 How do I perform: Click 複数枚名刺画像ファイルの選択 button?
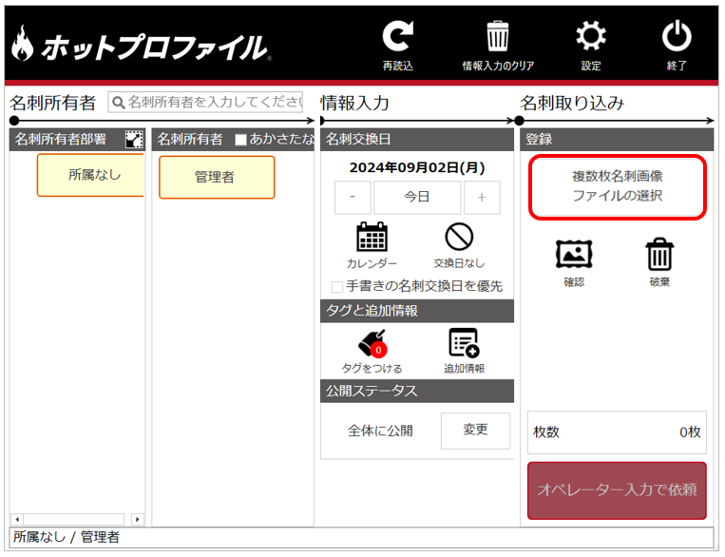pos(618,187)
